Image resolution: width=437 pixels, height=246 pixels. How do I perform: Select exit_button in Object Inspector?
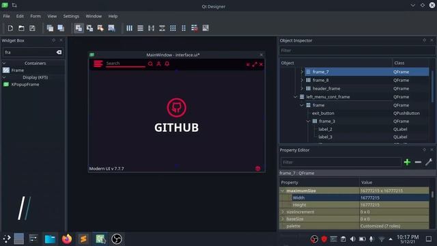[x=323, y=113]
